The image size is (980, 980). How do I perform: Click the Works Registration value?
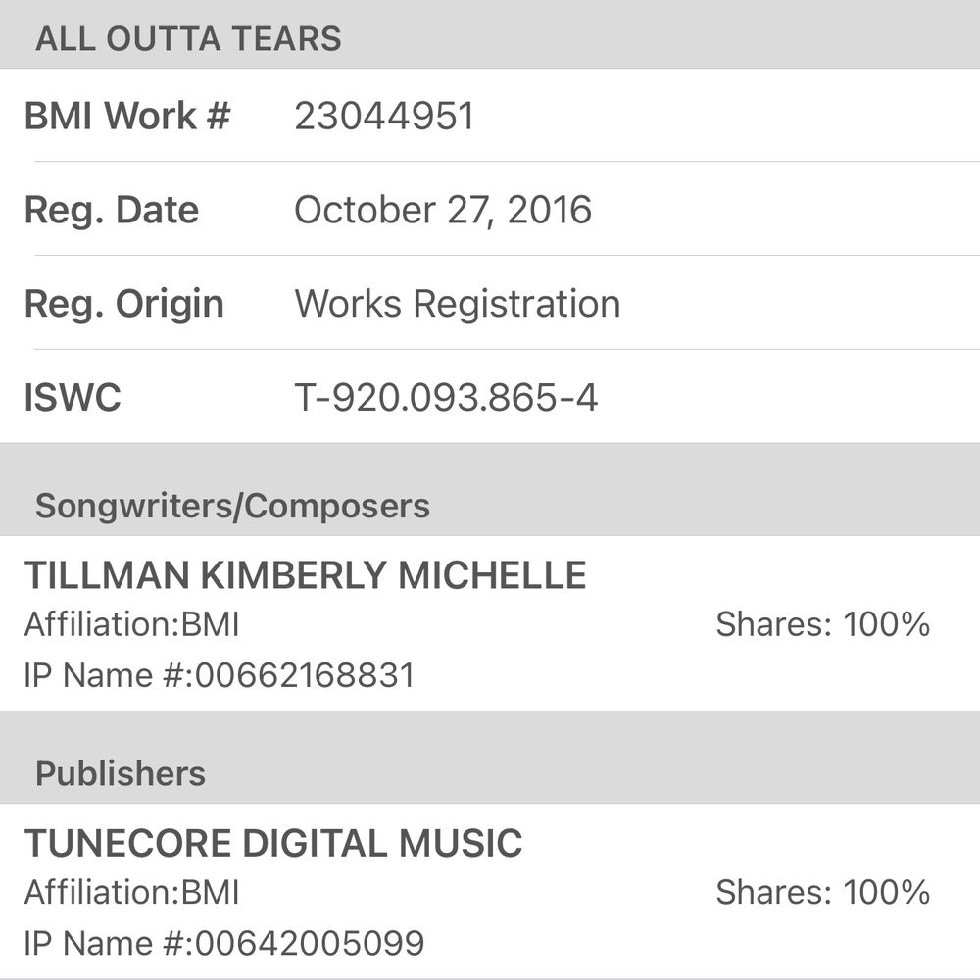coord(458,304)
